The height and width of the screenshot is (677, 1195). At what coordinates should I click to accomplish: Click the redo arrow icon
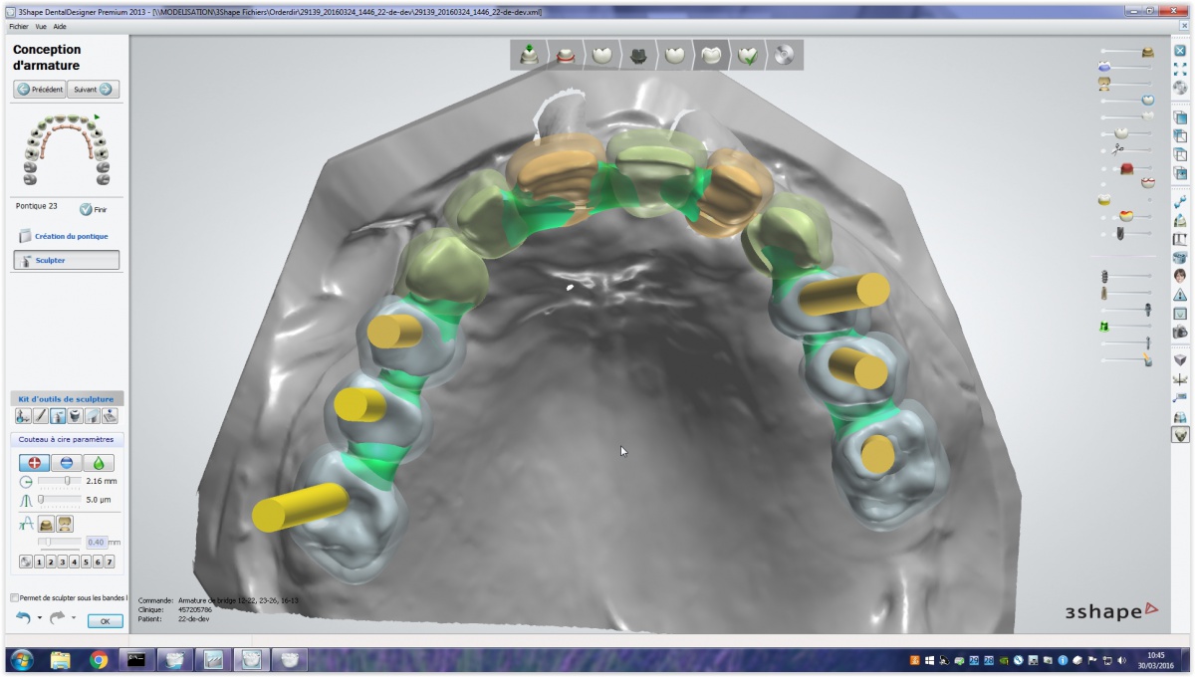57,618
